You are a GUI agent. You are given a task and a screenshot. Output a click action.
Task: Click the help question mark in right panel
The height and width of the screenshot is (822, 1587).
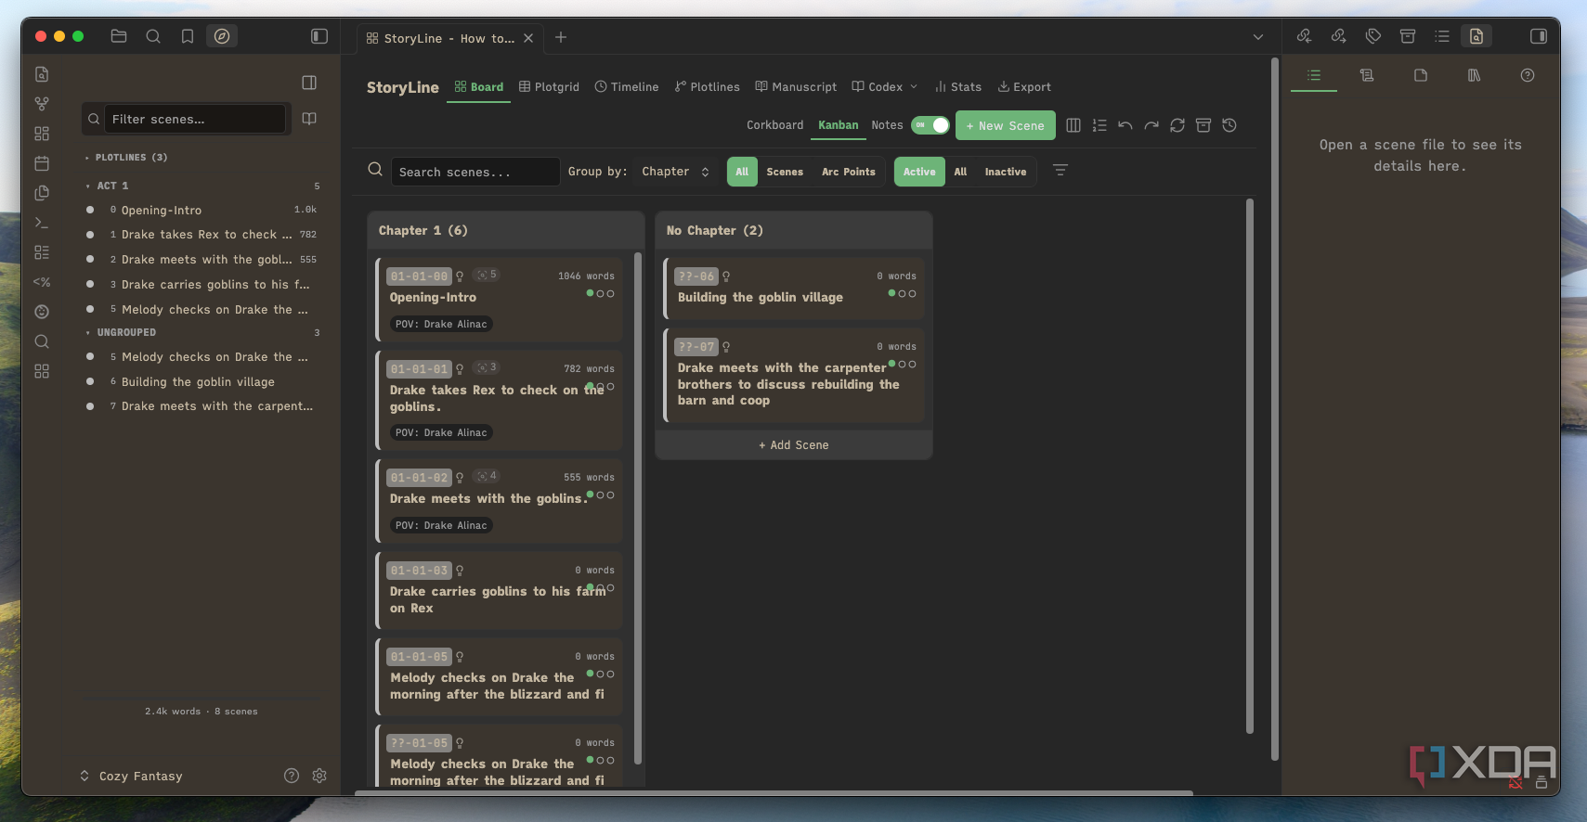[1528, 75]
